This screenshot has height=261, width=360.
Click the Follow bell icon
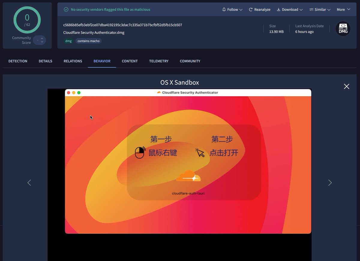[224, 10]
